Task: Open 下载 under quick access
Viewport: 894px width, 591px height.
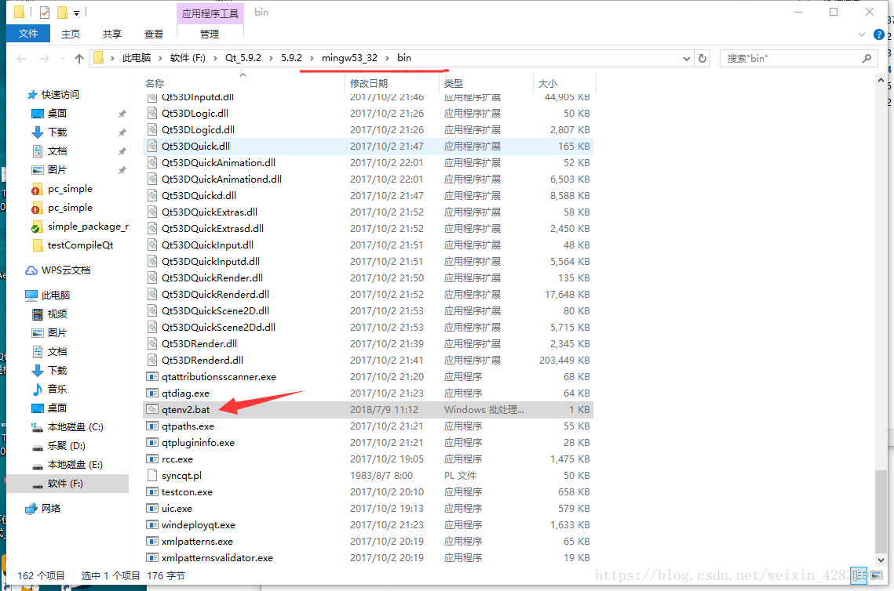Action: [x=57, y=132]
